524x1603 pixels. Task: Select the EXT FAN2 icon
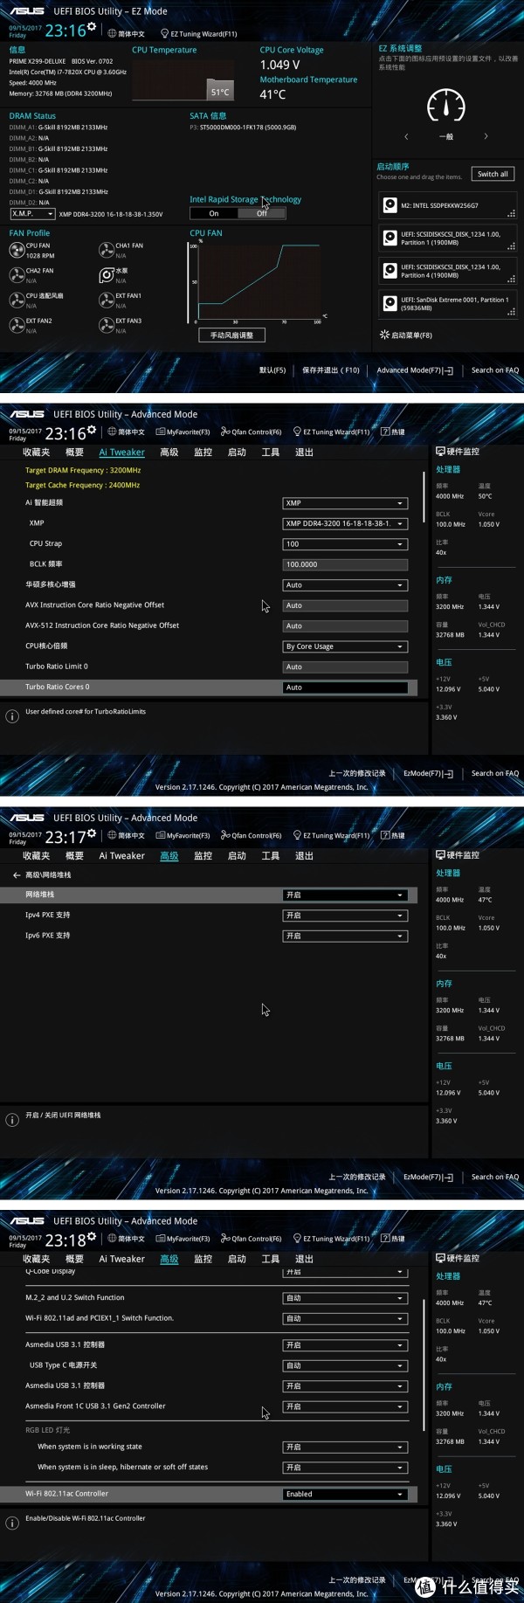click(x=17, y=325)
